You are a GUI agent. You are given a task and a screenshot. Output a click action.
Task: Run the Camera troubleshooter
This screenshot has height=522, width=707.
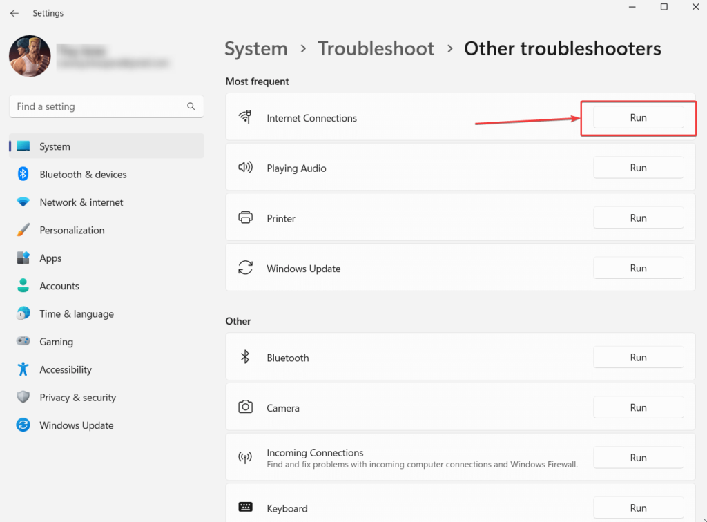638,407
